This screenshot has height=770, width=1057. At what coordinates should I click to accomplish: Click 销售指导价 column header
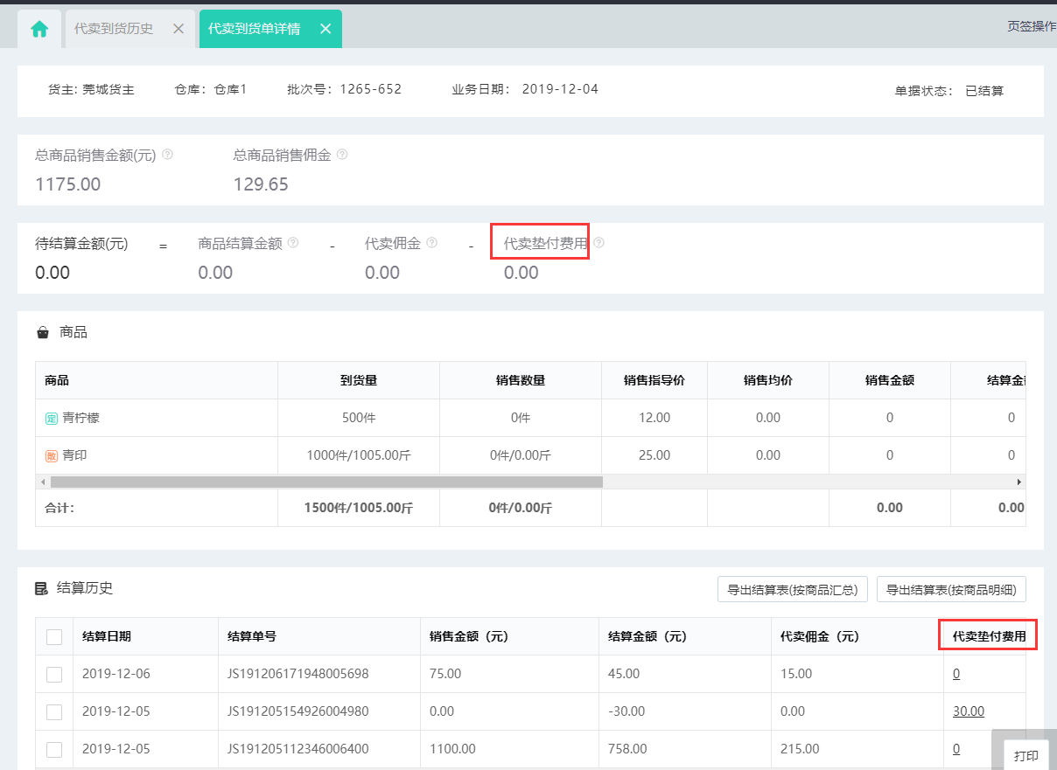coord(654,380)
